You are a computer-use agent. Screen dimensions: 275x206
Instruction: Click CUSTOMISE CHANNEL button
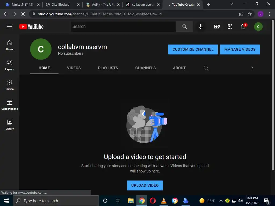(193, 49)
